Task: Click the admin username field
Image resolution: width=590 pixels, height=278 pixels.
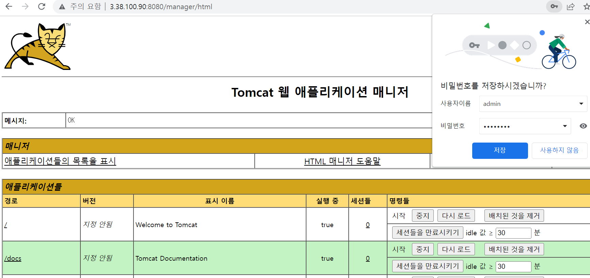Action: point(533,104)
